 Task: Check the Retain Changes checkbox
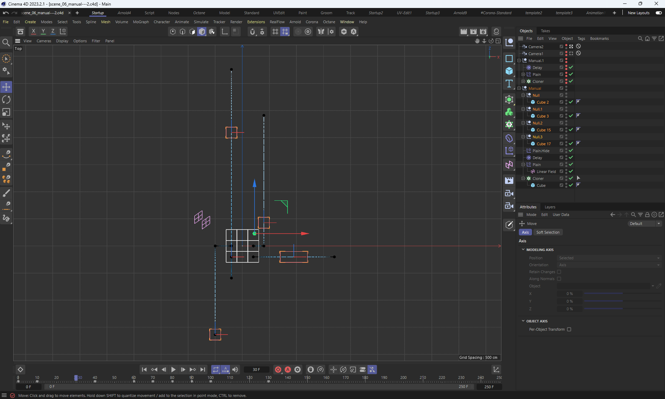559,272
